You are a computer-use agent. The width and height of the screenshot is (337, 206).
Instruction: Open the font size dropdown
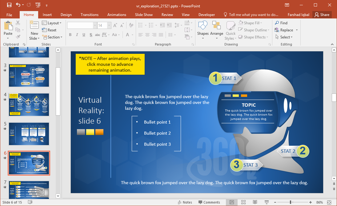[110, 26]
